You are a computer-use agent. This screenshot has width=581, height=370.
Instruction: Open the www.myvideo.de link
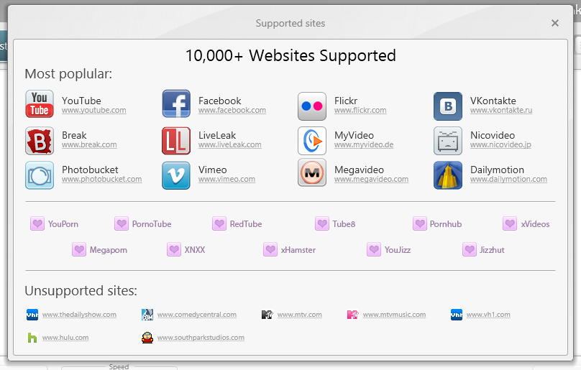364,145
